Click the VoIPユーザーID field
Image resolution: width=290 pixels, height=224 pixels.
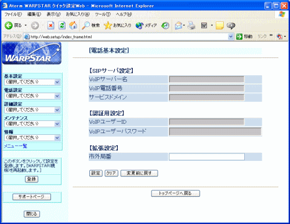tap(206, 122)
